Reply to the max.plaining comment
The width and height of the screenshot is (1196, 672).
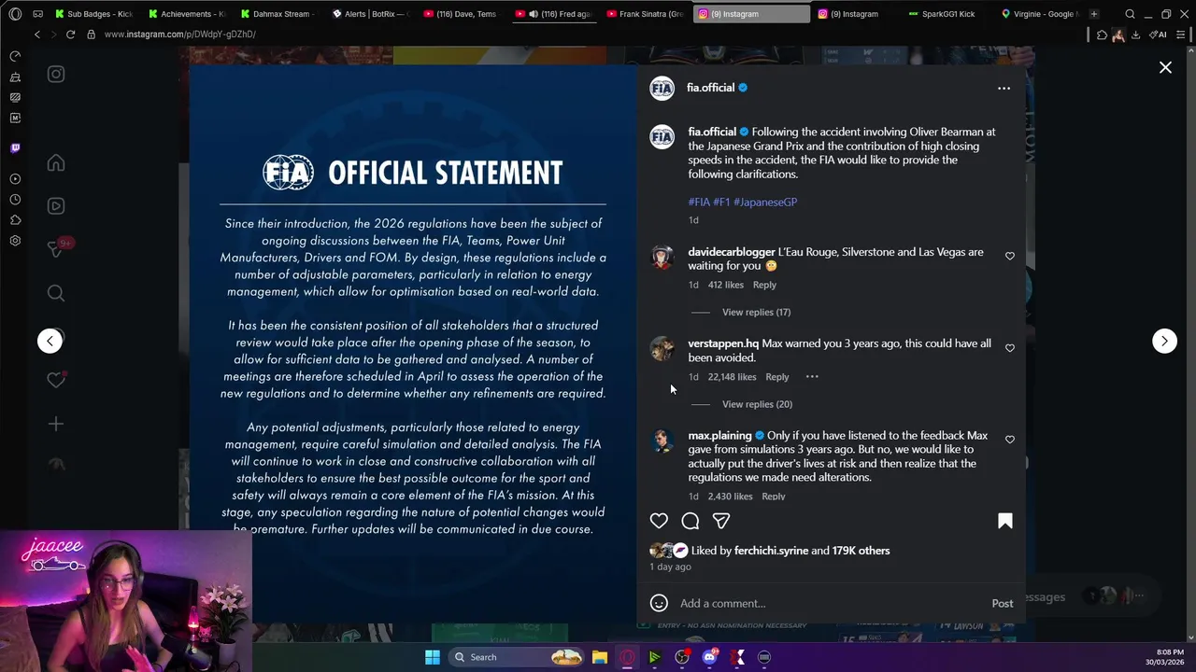pyautogui.click(x=774, y=497)
